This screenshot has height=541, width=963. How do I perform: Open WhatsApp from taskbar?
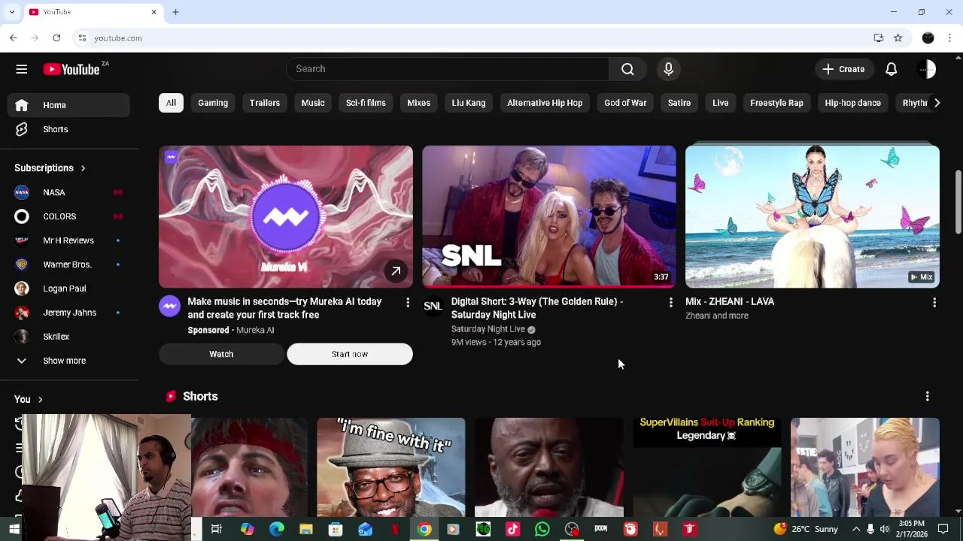tap(542, 530)
